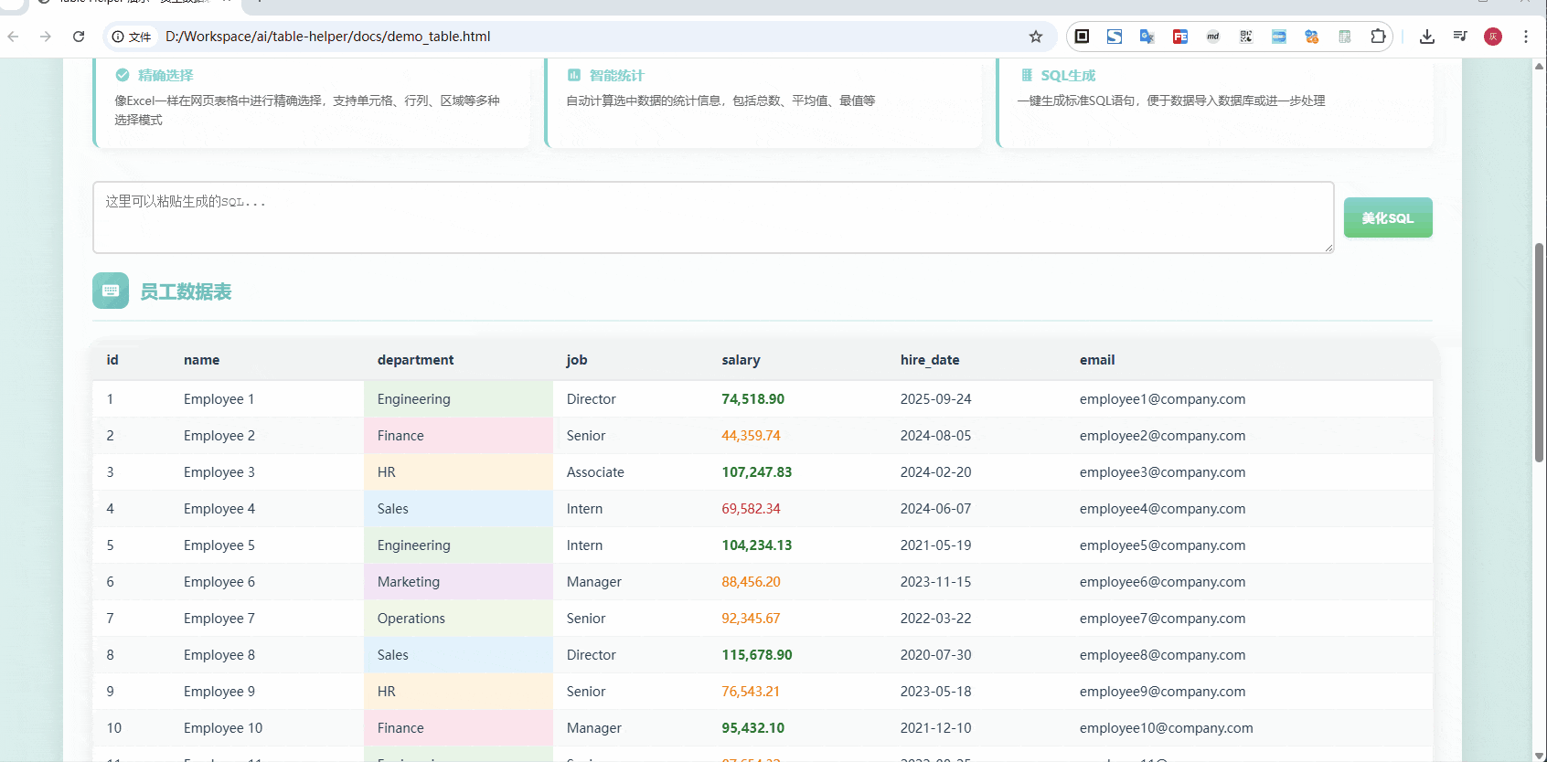The image size is (1547, 762).
Task: Click inside the SQL paste text area
Action: click(712, 217)
